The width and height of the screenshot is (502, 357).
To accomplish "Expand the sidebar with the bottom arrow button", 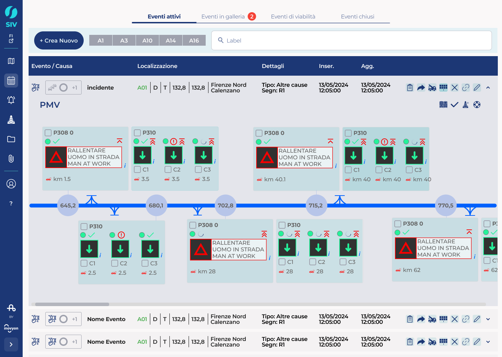I will click(x=11, y=344).
